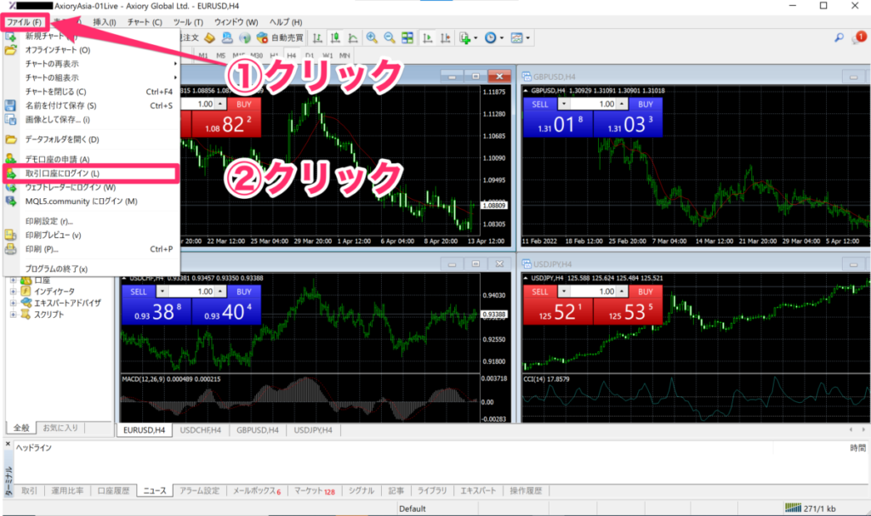871x516 pixels.
Task: Select the M5 timeframe button
Action: pos(220,55)
